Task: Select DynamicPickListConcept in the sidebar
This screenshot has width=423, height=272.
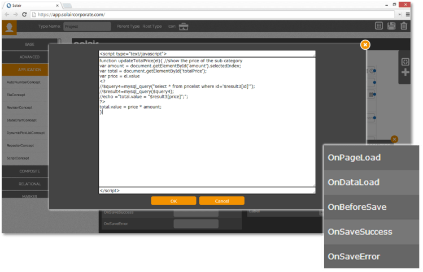Action: click(x=25, y=133)
